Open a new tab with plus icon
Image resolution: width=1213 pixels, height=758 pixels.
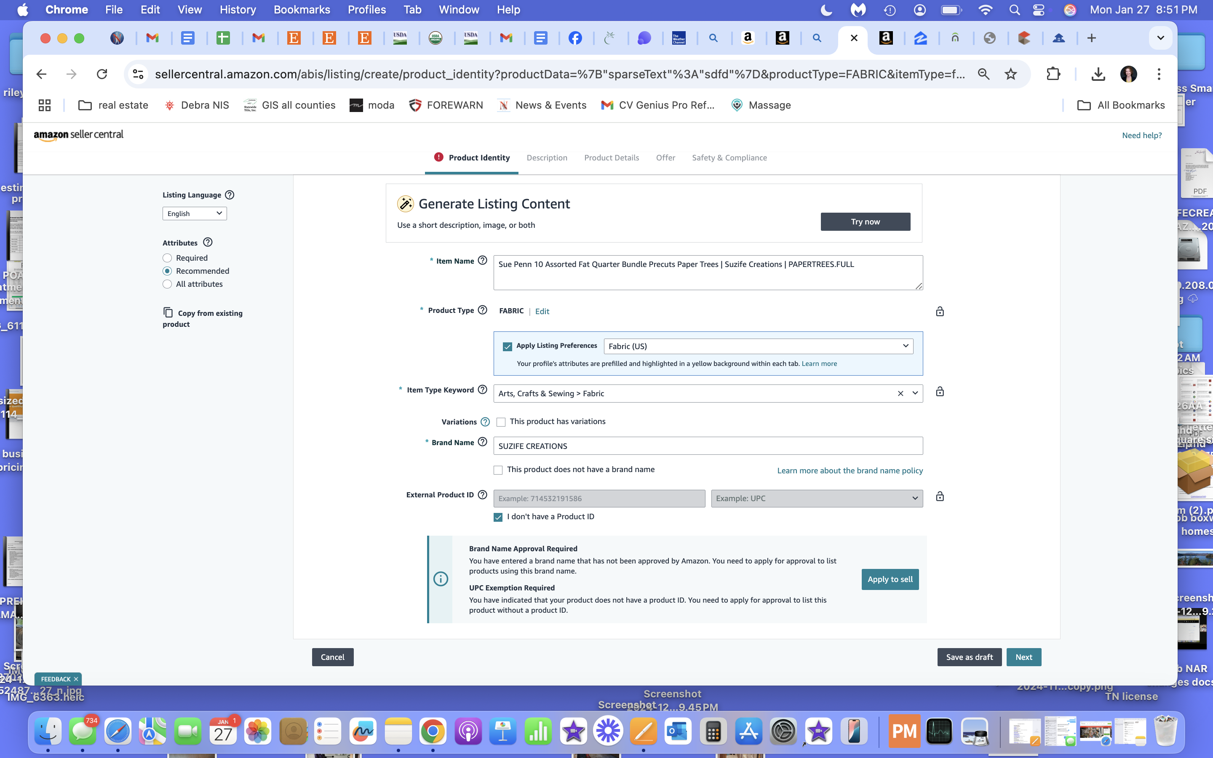click(x=1091, y=38)
